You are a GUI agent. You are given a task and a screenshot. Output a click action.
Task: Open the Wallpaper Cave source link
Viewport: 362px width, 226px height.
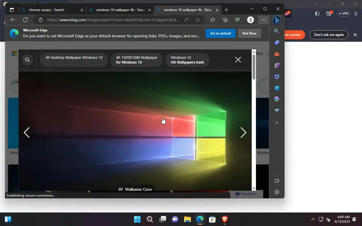[135, 189]
